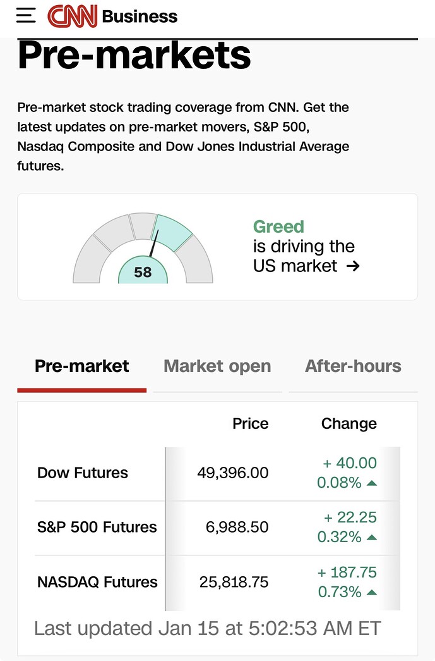Follow the arrow after 'US market'

354,266
